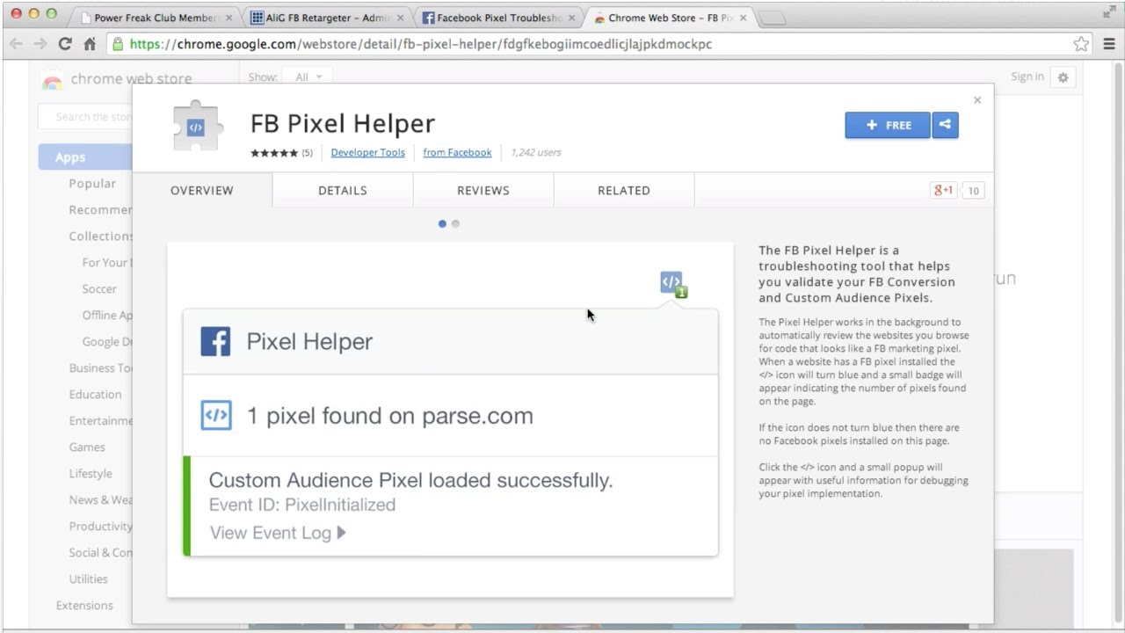Open Web Store settings gear
The width and height of the screenshot is (1125, 633).
1063,77
